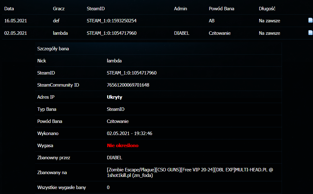Select the Admin column header
This screenshot has width=313, height=194.
[180, 9]
